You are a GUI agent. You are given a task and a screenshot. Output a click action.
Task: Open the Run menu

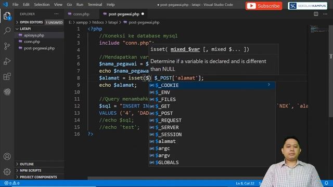point(80,5)
